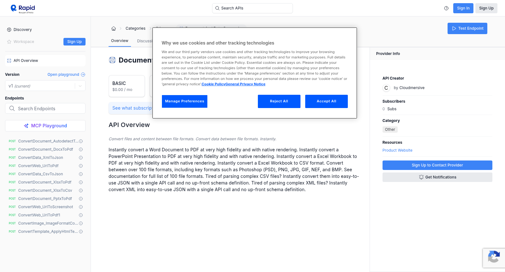Click the info icon for ConvertDocument_PptxToPdf
Viewport: 505px width, 272px height.
point(81,199)
